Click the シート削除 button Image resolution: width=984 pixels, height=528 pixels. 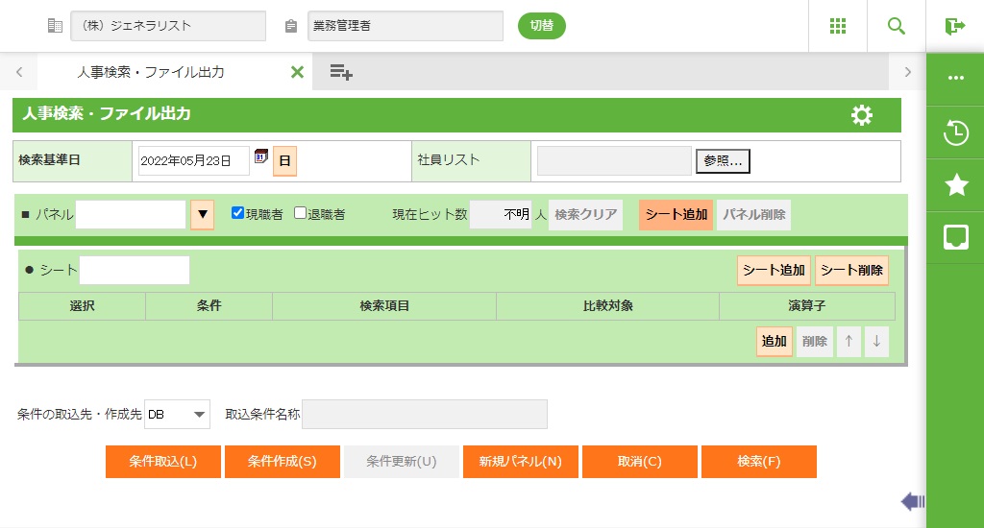(851, 271)
